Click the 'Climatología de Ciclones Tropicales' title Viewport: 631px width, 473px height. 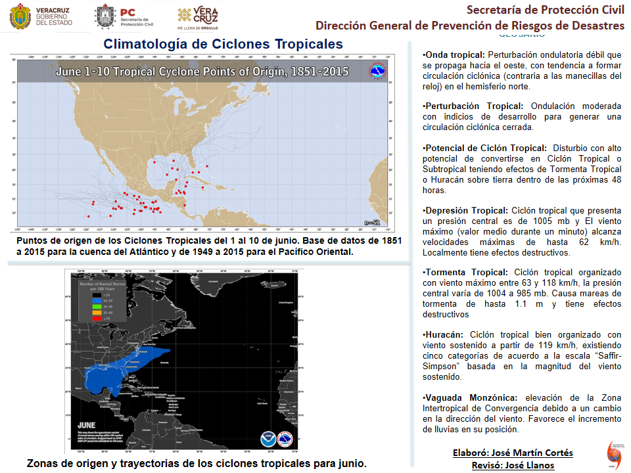pos(223,44)
